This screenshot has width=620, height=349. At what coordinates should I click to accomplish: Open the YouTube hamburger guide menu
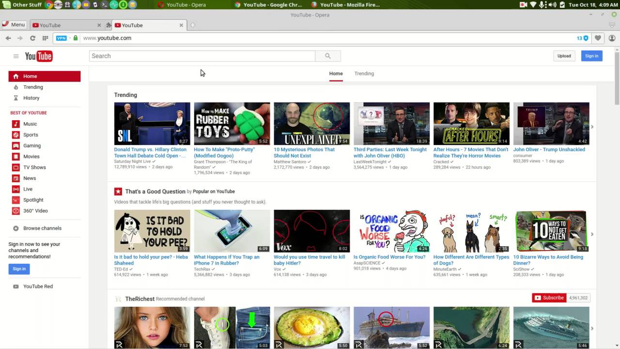(16, 56)
